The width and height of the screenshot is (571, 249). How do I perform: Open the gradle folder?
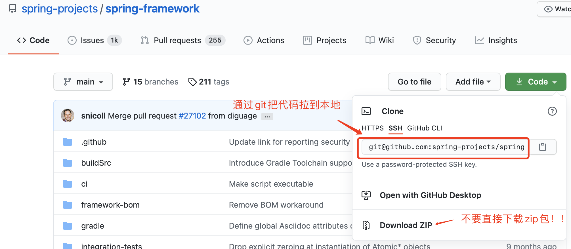point(93,226)
